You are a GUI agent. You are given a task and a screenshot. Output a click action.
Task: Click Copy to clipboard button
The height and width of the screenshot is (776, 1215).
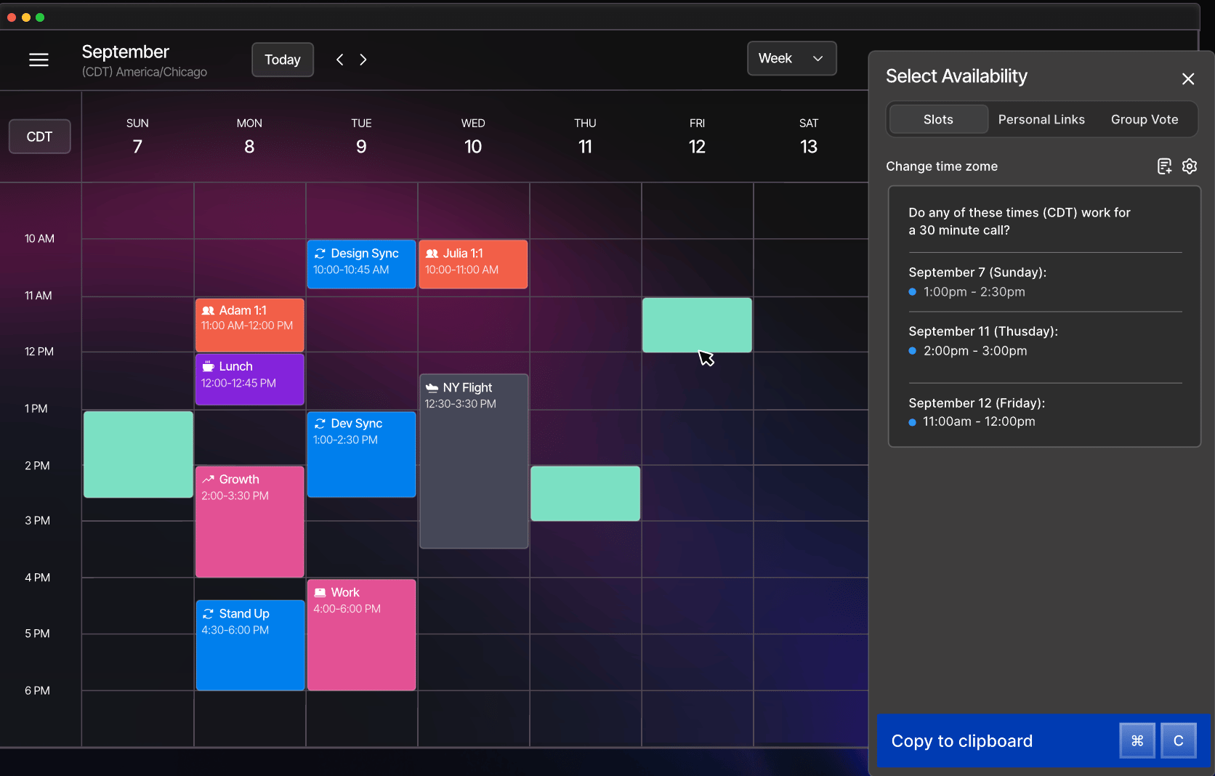pyautogui.click(x=1044, y=740)
